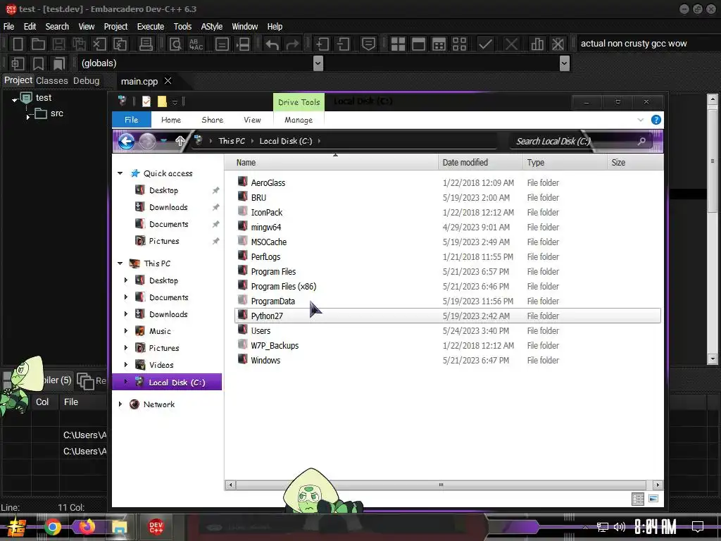Viewport: 721px width, 541px height.
Task: Switch to the Classes tab in Dev-C++
Action: pyautogui.click(x=51, y=80)
